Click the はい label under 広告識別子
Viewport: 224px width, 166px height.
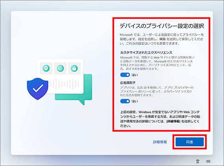coord(135,101)
